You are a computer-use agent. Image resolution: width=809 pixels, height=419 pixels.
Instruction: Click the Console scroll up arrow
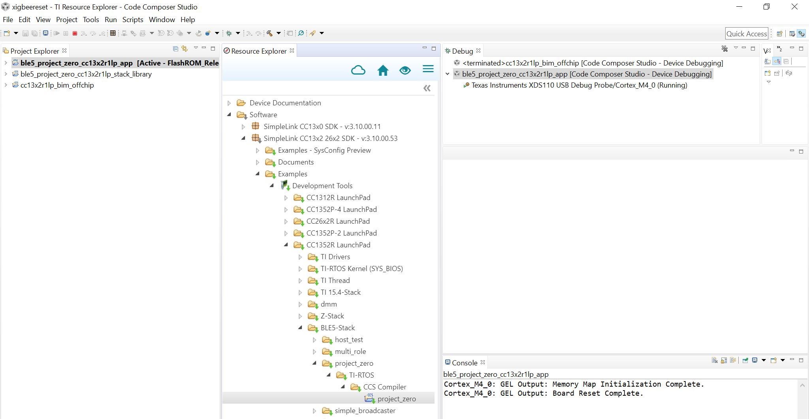point(802,385)
